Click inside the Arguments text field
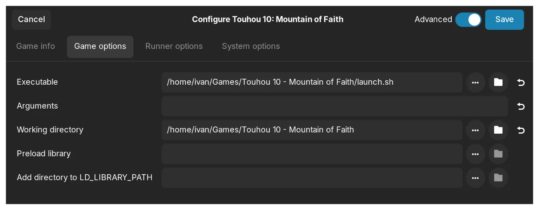 coord(334,106)
